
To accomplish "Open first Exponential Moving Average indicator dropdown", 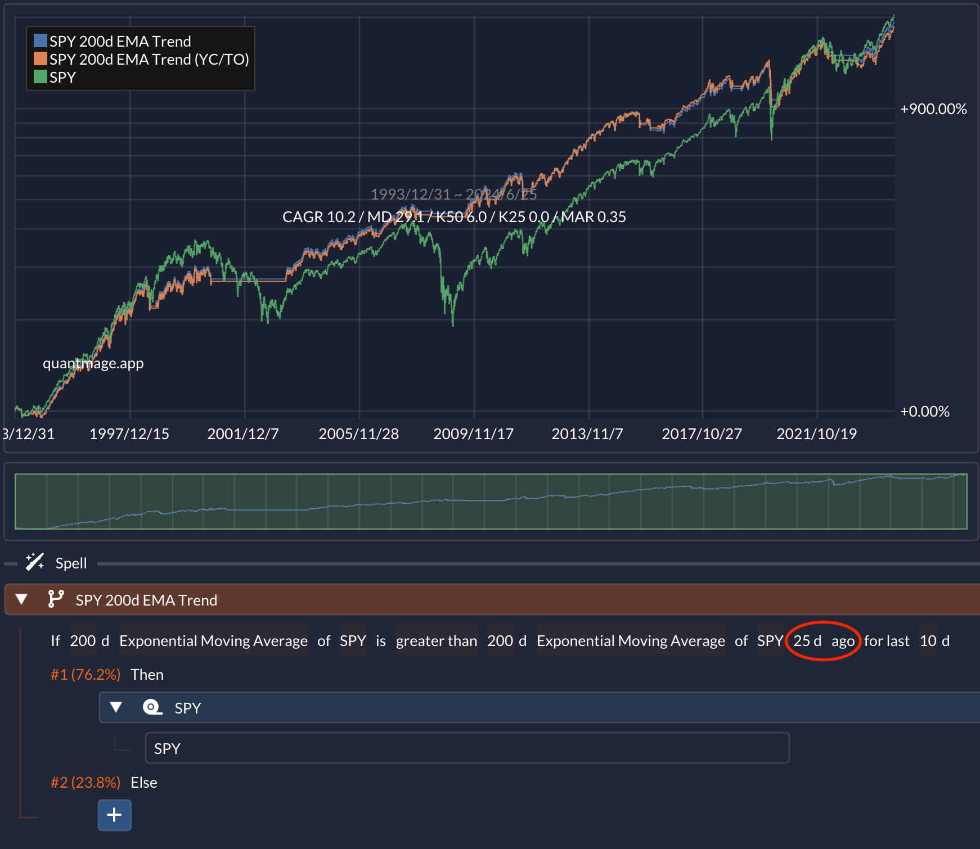I will click(213, 641).
